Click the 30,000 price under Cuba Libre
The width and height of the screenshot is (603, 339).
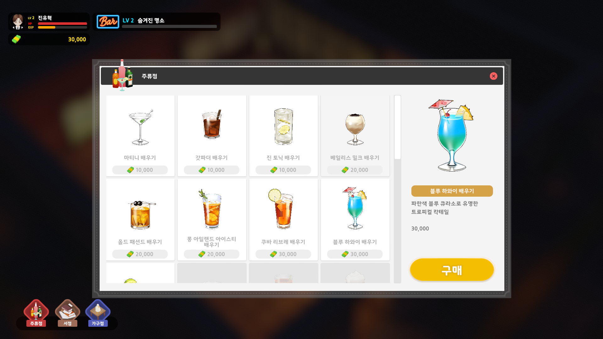pos(283,254)
